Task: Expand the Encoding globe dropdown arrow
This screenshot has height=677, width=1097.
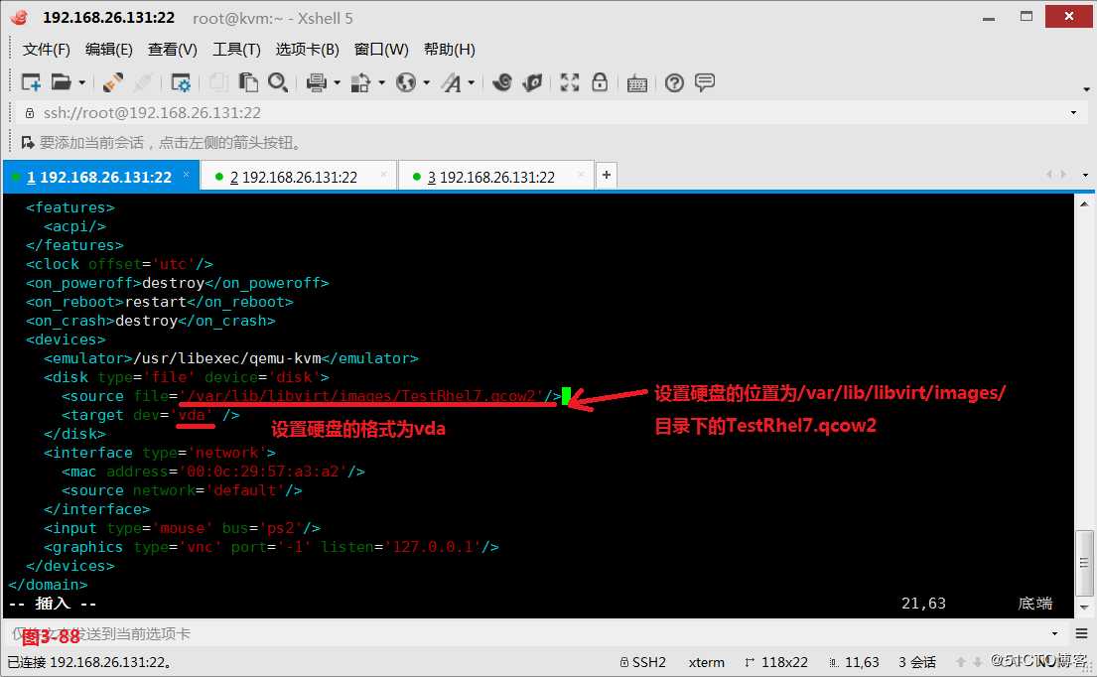Action: 427,83
